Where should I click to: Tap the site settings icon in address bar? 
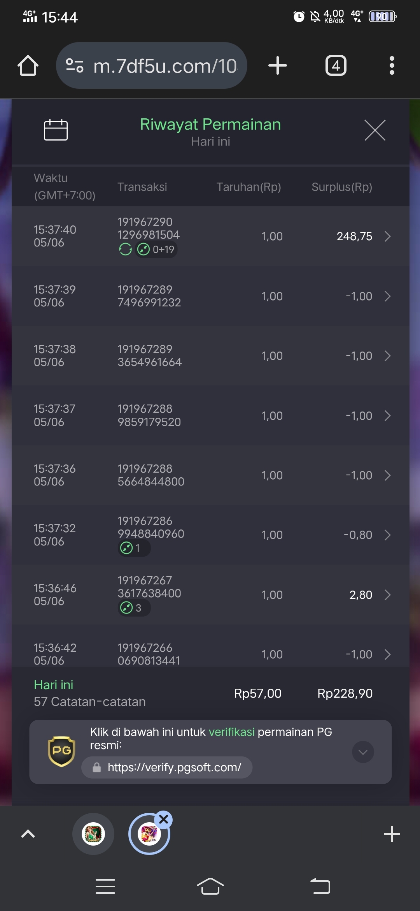75,65
